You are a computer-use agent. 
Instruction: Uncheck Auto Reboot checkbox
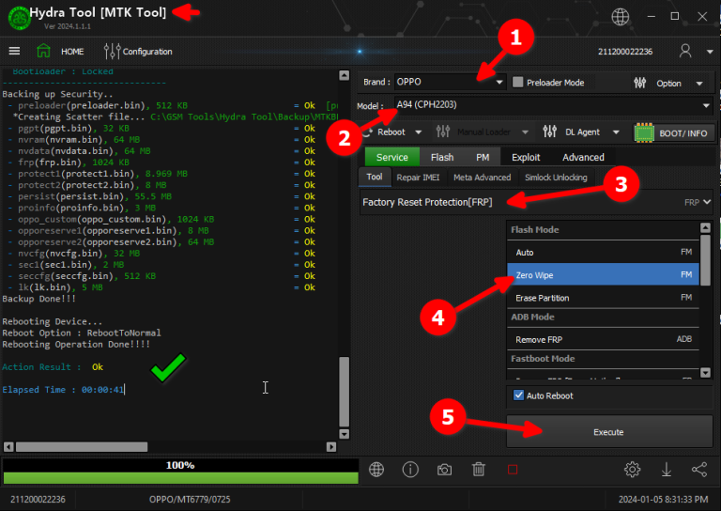[x=518, y=395]
